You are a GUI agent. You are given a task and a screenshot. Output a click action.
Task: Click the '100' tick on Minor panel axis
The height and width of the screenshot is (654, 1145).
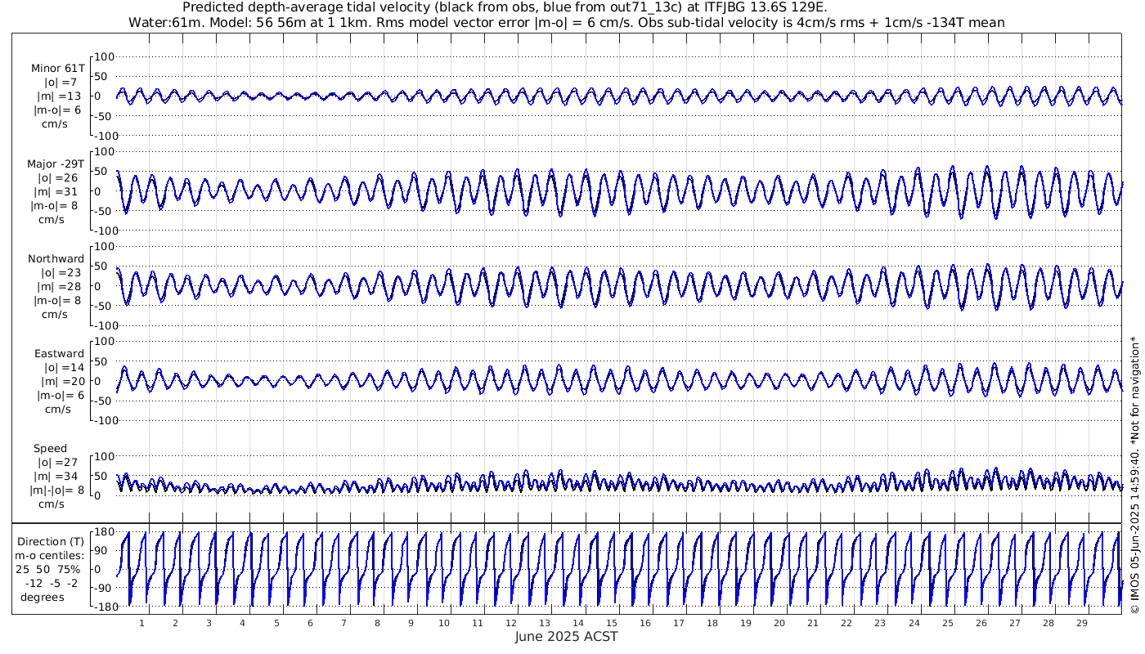[106, 56]
